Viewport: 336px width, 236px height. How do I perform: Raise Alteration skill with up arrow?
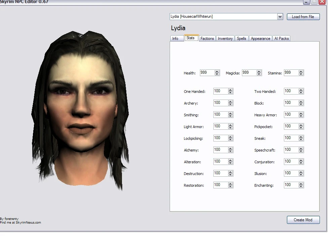point(230,160)
